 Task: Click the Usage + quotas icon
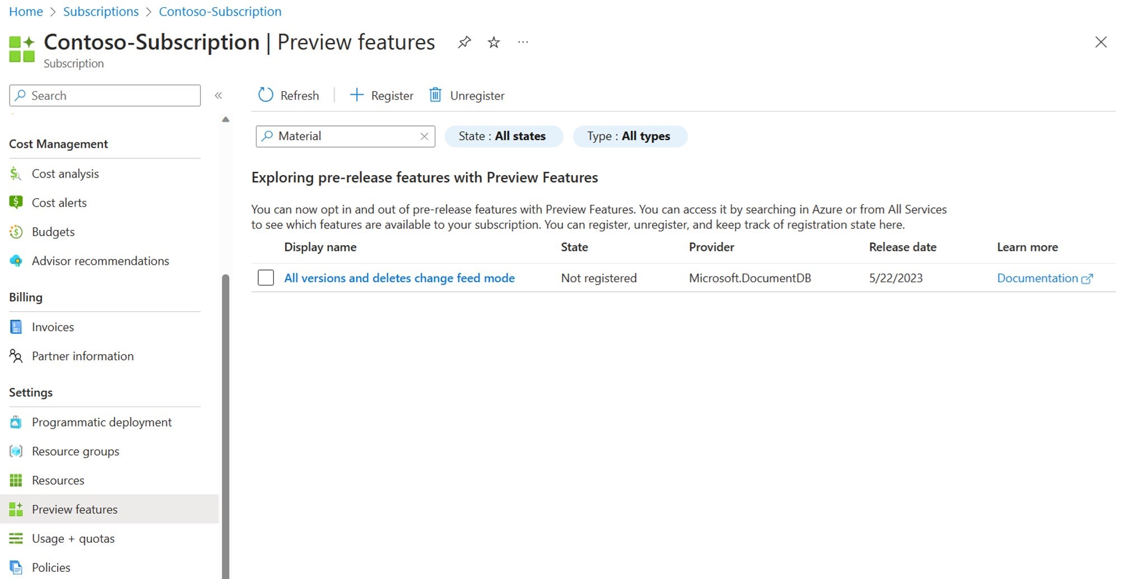tap(16, 539)
